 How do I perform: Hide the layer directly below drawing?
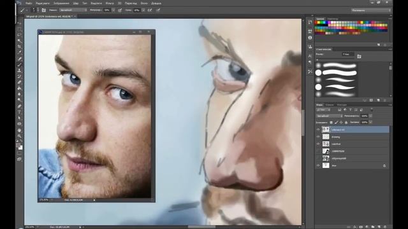(x=318, y=144)
